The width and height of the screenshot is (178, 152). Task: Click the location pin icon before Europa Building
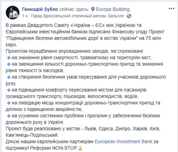point(93,9)
